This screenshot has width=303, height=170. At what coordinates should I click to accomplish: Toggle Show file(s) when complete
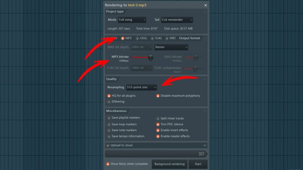(x=108, y=164)
